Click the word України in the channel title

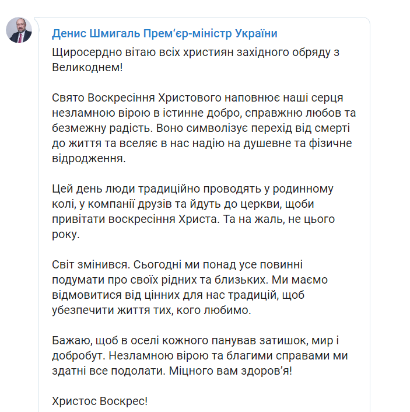[x=256, y=34]
